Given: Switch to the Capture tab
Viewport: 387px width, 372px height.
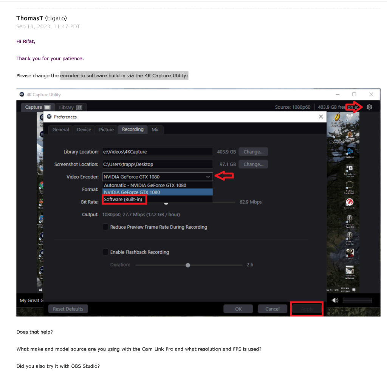Looking at the screenshot, I should (x=37, y=107).
